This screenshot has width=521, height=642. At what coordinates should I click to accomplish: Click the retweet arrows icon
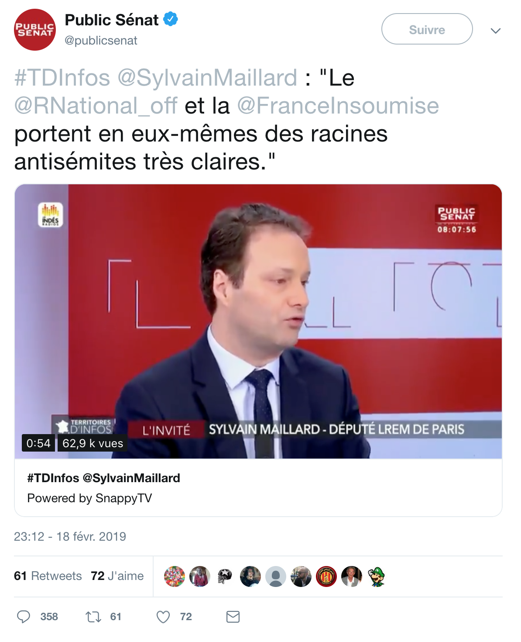coord(93,617)
